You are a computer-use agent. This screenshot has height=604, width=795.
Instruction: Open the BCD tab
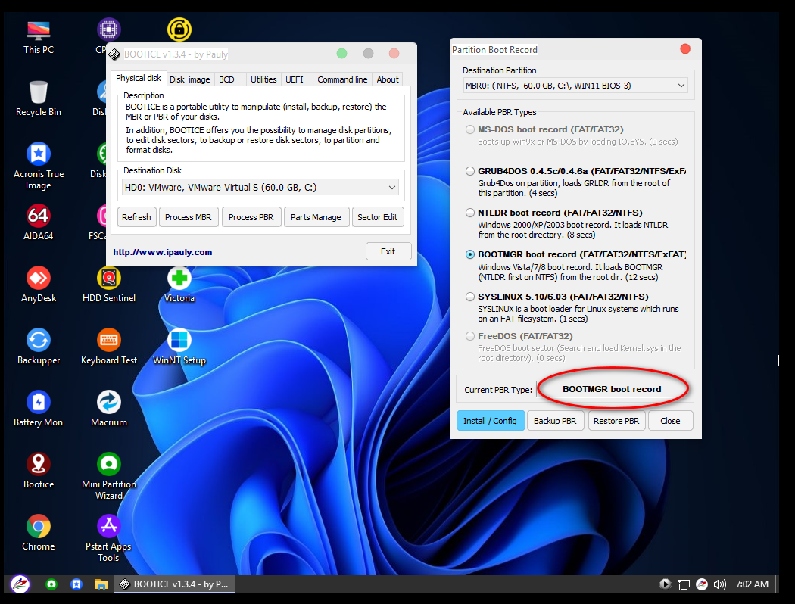(x=226, y=79)
